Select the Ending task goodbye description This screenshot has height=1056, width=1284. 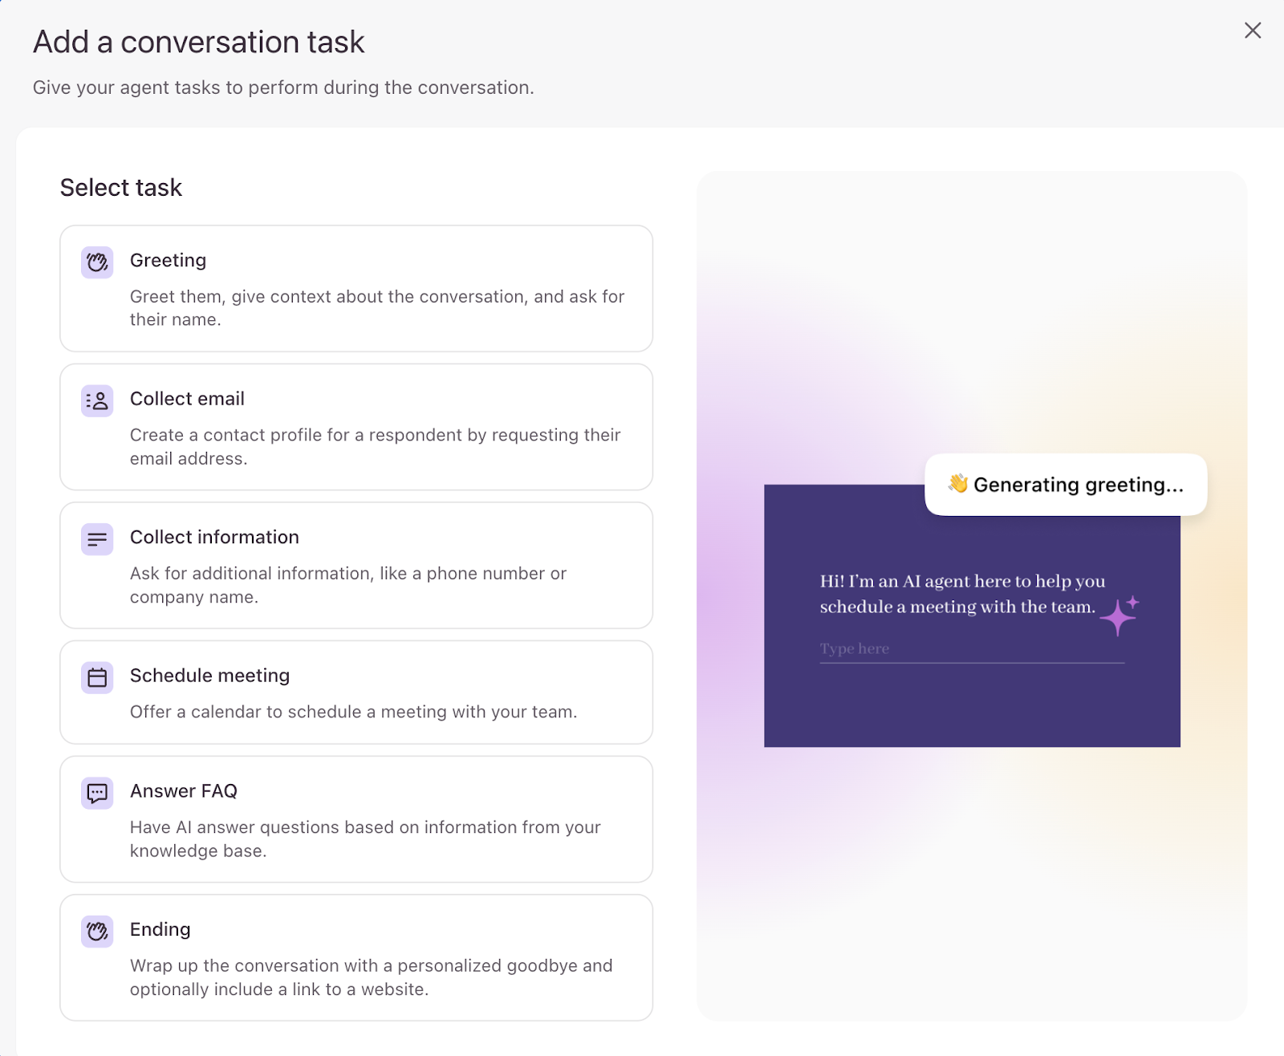371,977
